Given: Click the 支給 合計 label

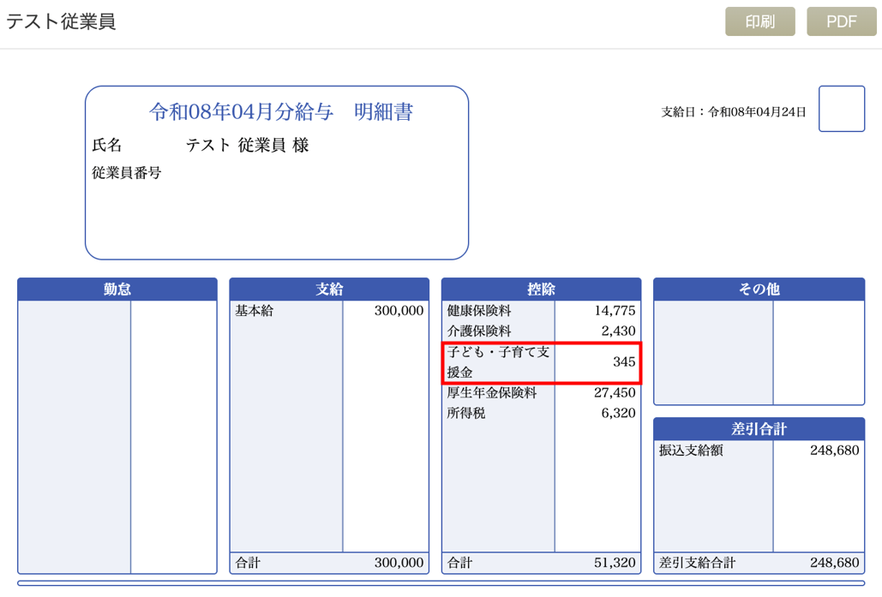Looking at the screenshot, I should click(248, 563).
